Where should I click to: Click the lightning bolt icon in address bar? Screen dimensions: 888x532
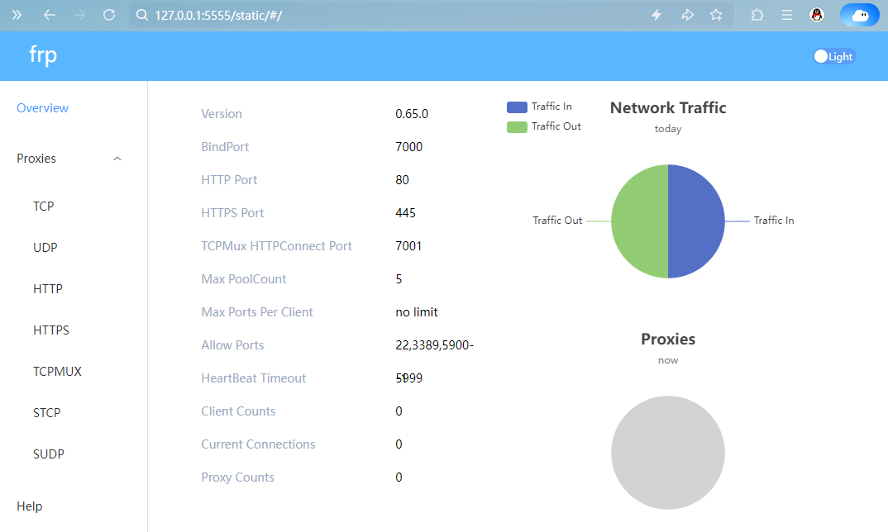pyautogui.click(x=656, y=15)
